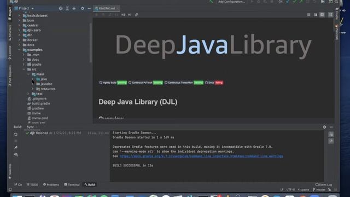Click the Docs failing badge
This screenshot has height=197, width=350.
(214, 83)
